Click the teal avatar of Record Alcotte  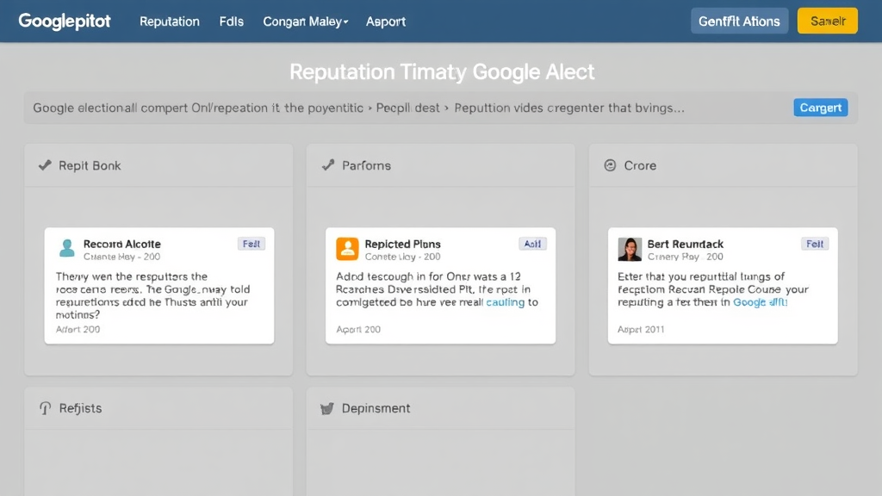point(67,248)
